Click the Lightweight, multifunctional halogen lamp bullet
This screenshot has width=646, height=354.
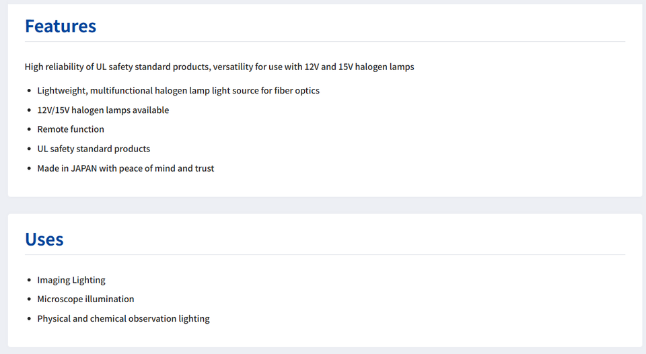point(178,91)
